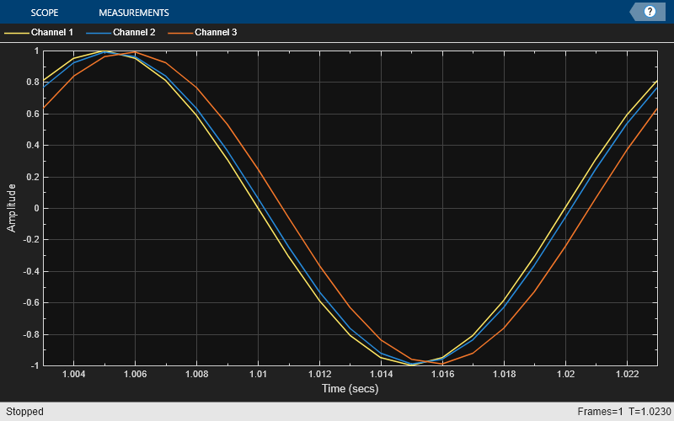
Task: Click the Frames=1 status entry
Action: click(600, 412)
